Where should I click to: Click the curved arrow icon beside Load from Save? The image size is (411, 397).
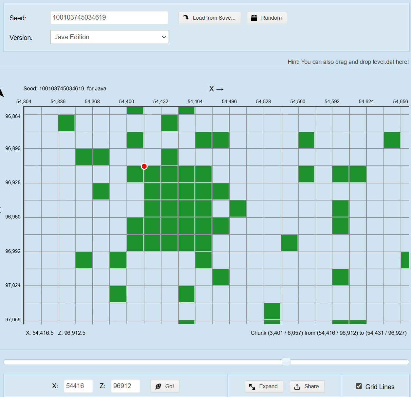coord(186,18)
